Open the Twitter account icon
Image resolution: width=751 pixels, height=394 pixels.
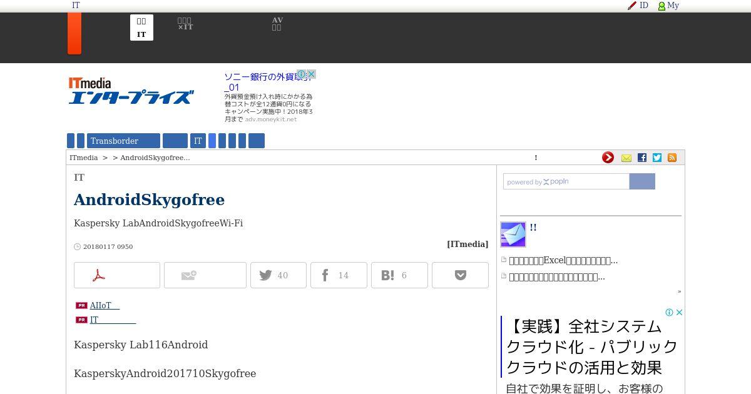pyautogui.click(x=656, y=158)
